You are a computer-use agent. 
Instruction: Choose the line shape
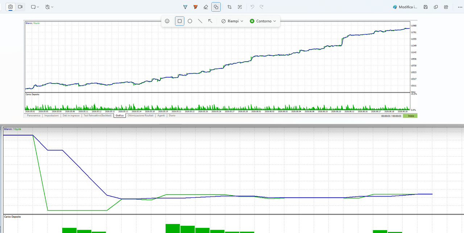tap(200, 21)
